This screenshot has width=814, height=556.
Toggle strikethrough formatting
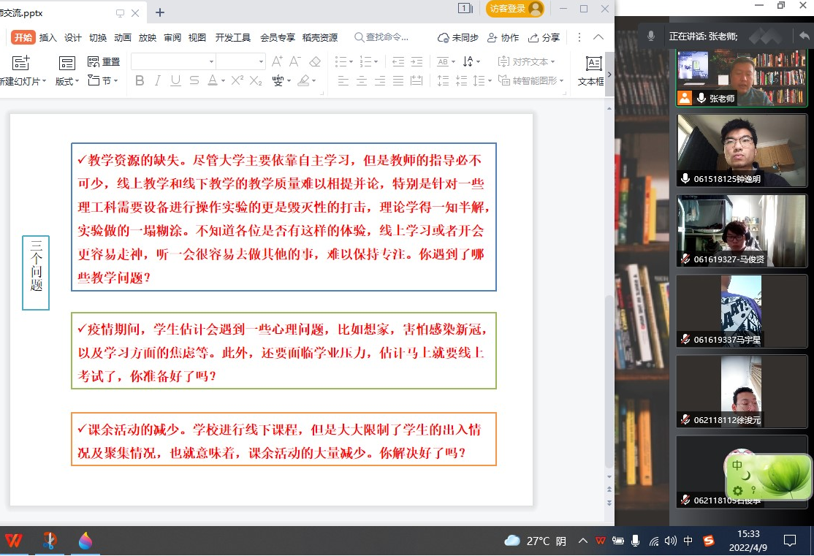pyautogui.click(x=194, y=81)
